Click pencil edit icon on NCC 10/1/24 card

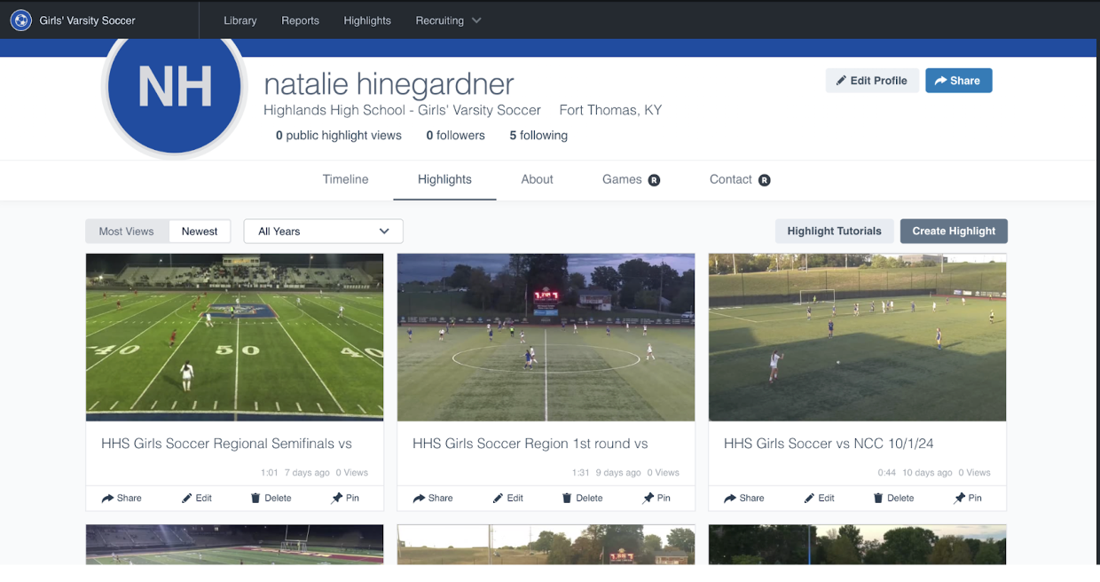(810, 498)
